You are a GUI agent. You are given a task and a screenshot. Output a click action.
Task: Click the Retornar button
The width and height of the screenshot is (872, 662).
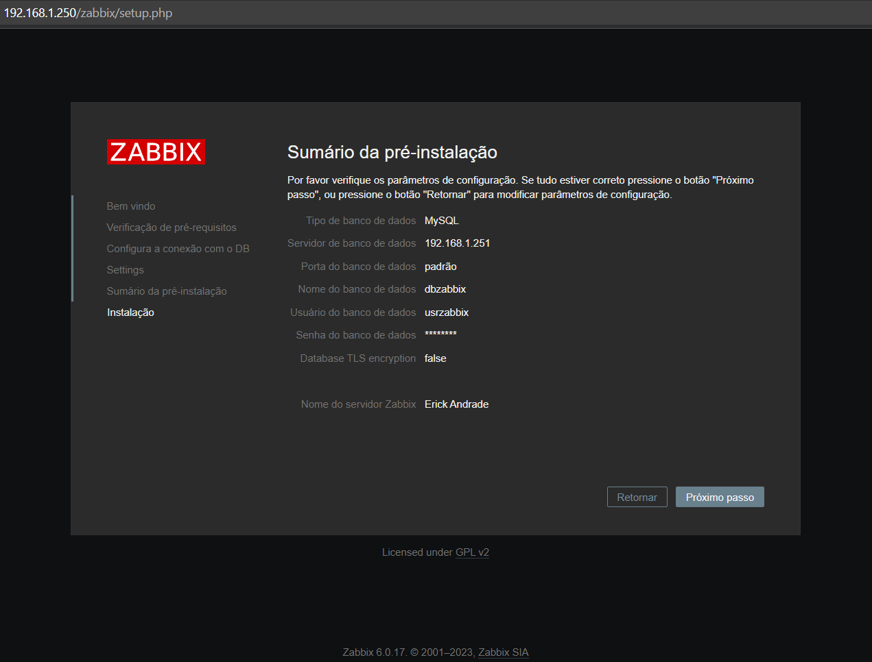coord(637,497)
